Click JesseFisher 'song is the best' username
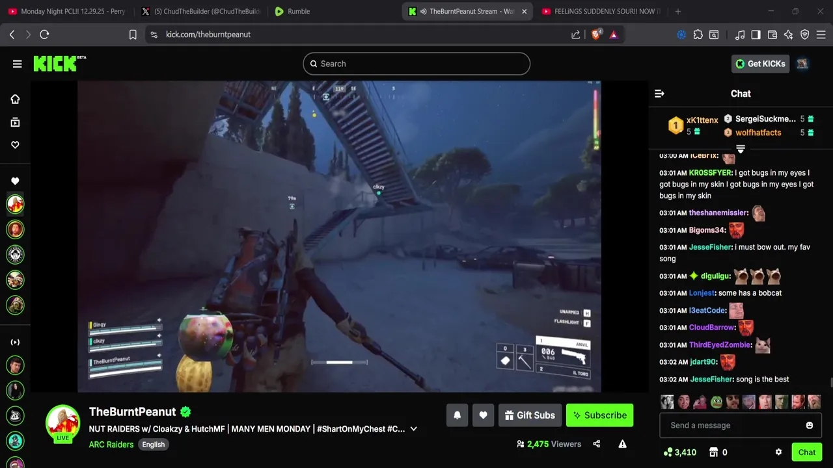Screen dimensions: 833x468 [711, 379]
